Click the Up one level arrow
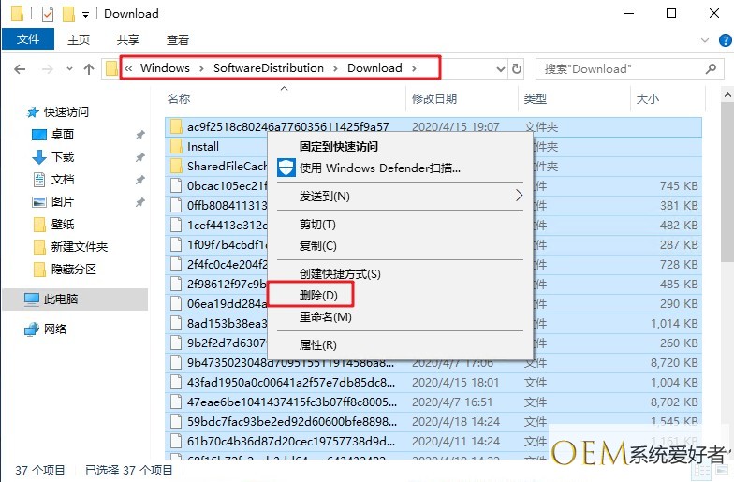734x482 pixels. (89, 68)
